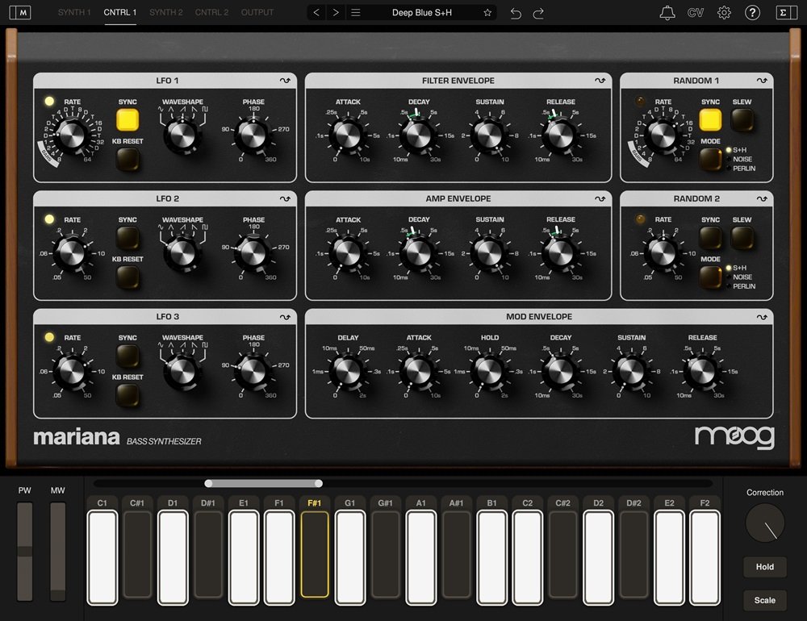Toggle Random 1 SLEW button
Screen dimensions: 807x621
tap(742, 120)
